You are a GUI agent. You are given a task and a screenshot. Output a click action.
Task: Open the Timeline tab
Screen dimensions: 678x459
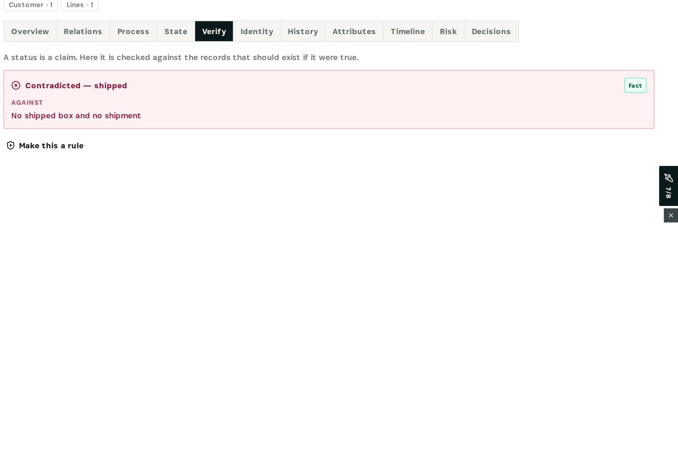408,31
